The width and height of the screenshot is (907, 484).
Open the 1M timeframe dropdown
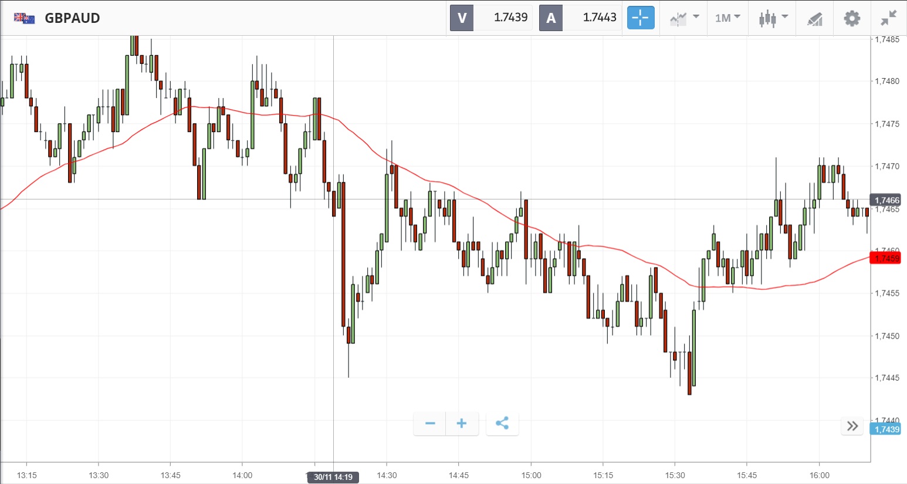[x=727, y=18]
